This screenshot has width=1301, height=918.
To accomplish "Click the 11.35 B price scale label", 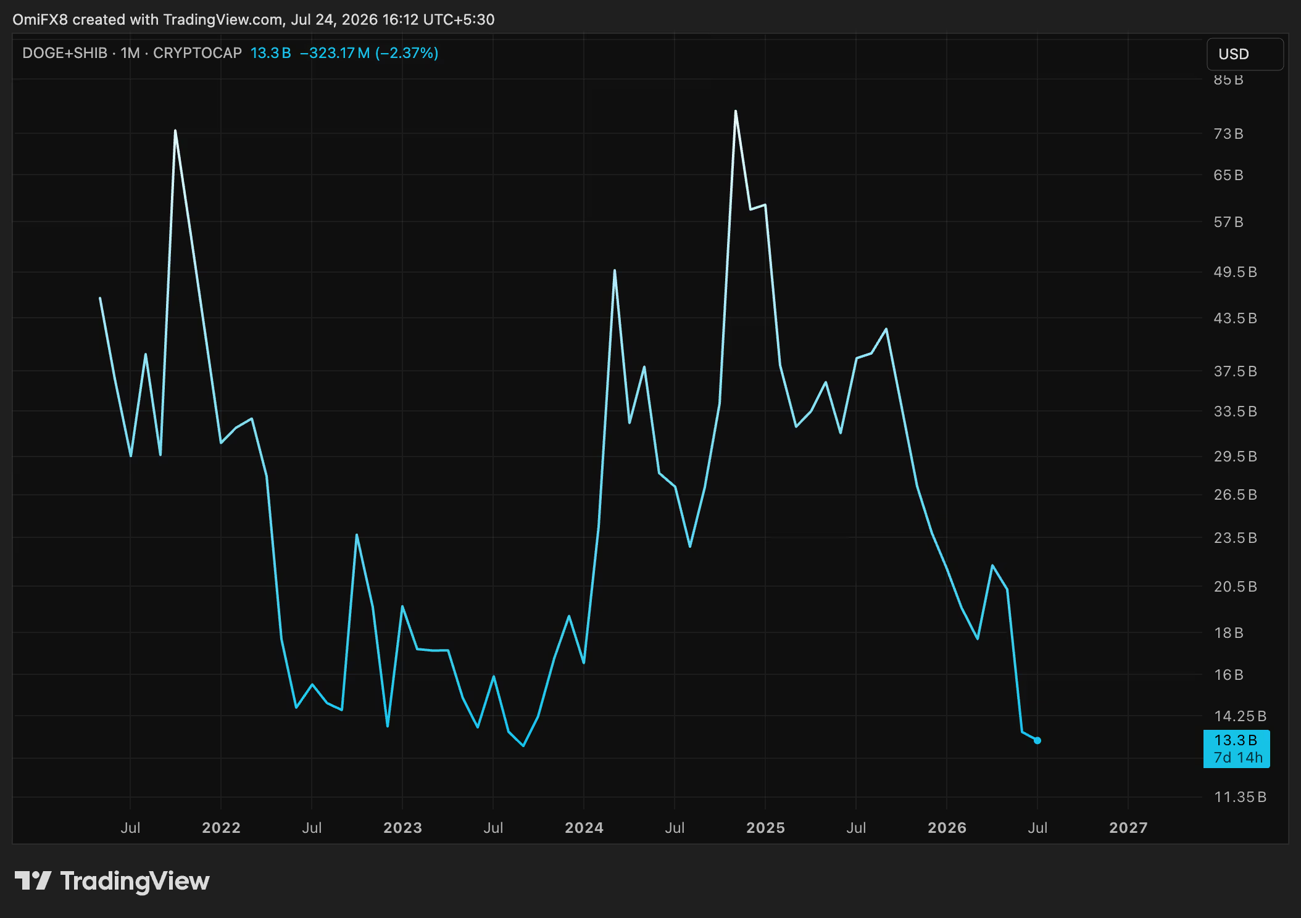I will [1240, 797].
